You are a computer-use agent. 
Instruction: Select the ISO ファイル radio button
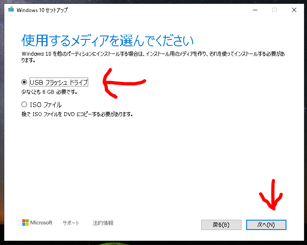tap(24, 105)
